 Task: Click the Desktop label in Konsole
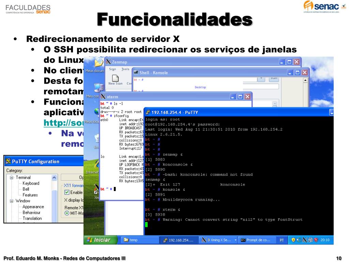click(x=200, y=87)
